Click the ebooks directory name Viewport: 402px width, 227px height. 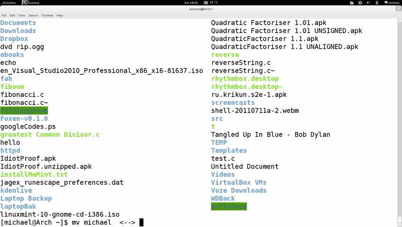pyautogui.click(x=12, y=55)
